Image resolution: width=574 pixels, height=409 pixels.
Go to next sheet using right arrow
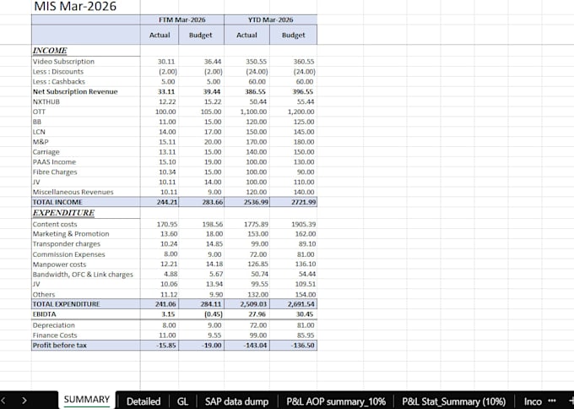(24, 401)
